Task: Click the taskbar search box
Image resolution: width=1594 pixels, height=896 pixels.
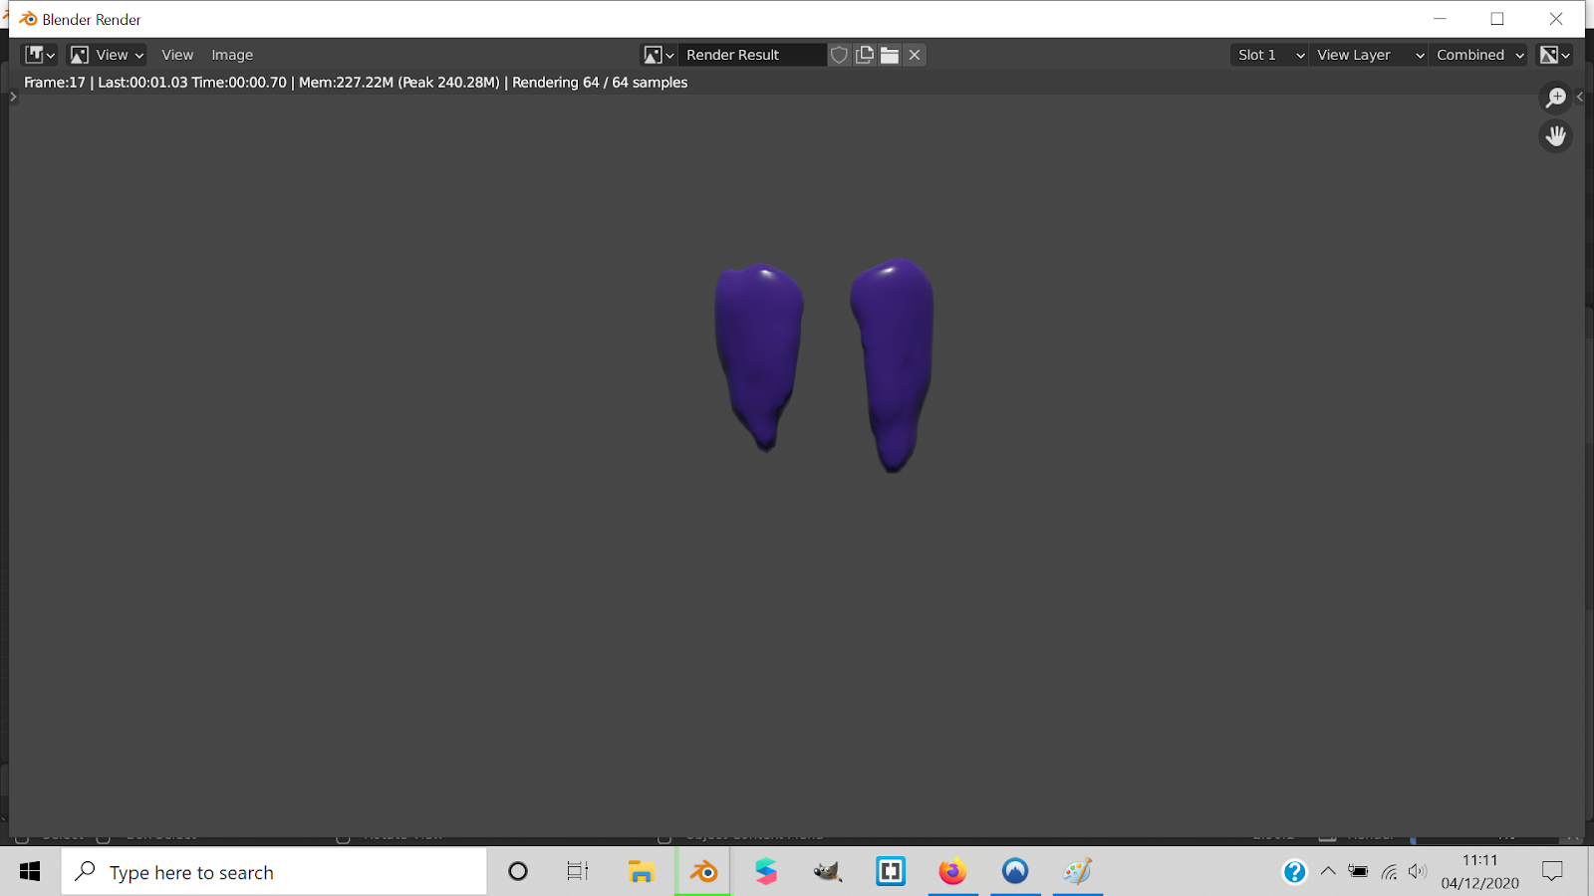Action: 274,872
